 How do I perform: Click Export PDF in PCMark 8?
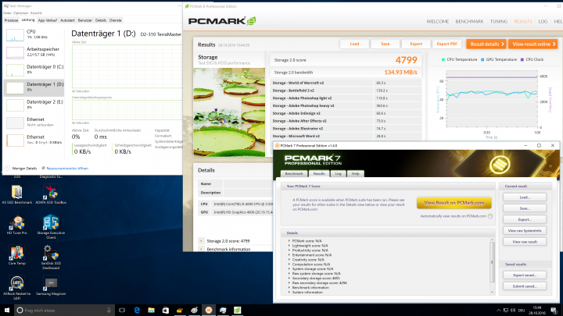point(446,44)
